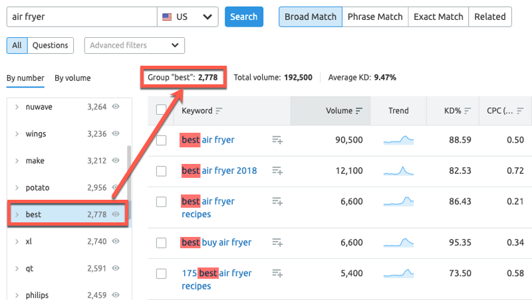Select the By volume tab
The image size is (532, 300).
tap(72, 78)
